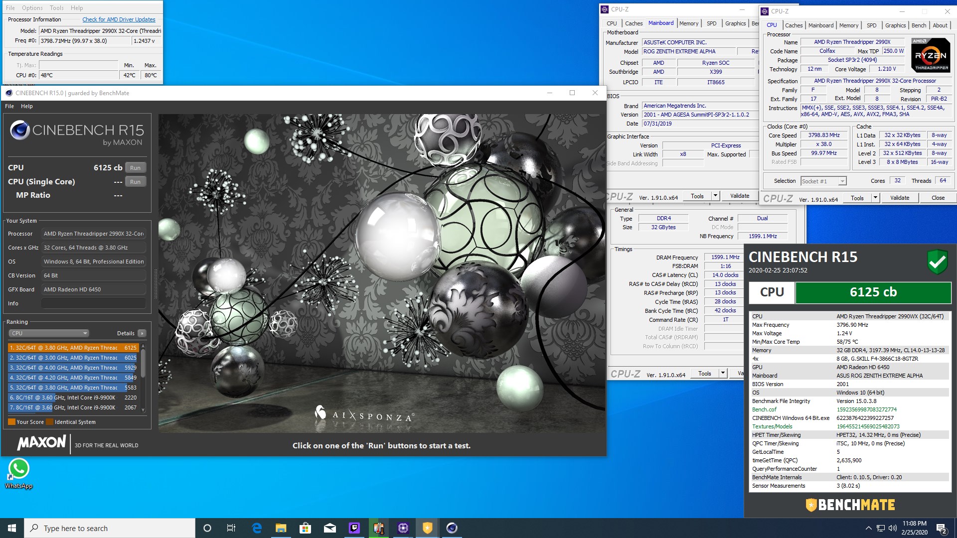
Task: Click the network icon in system tray
Action: click(881, 528)
